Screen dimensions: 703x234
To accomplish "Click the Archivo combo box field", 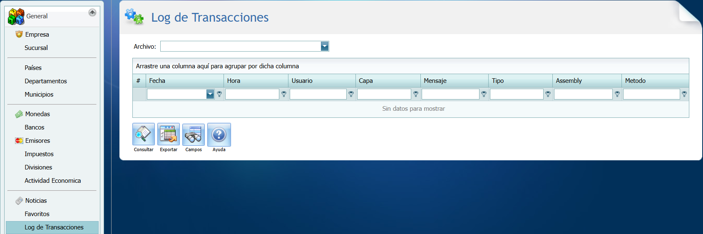I will 245,46.
